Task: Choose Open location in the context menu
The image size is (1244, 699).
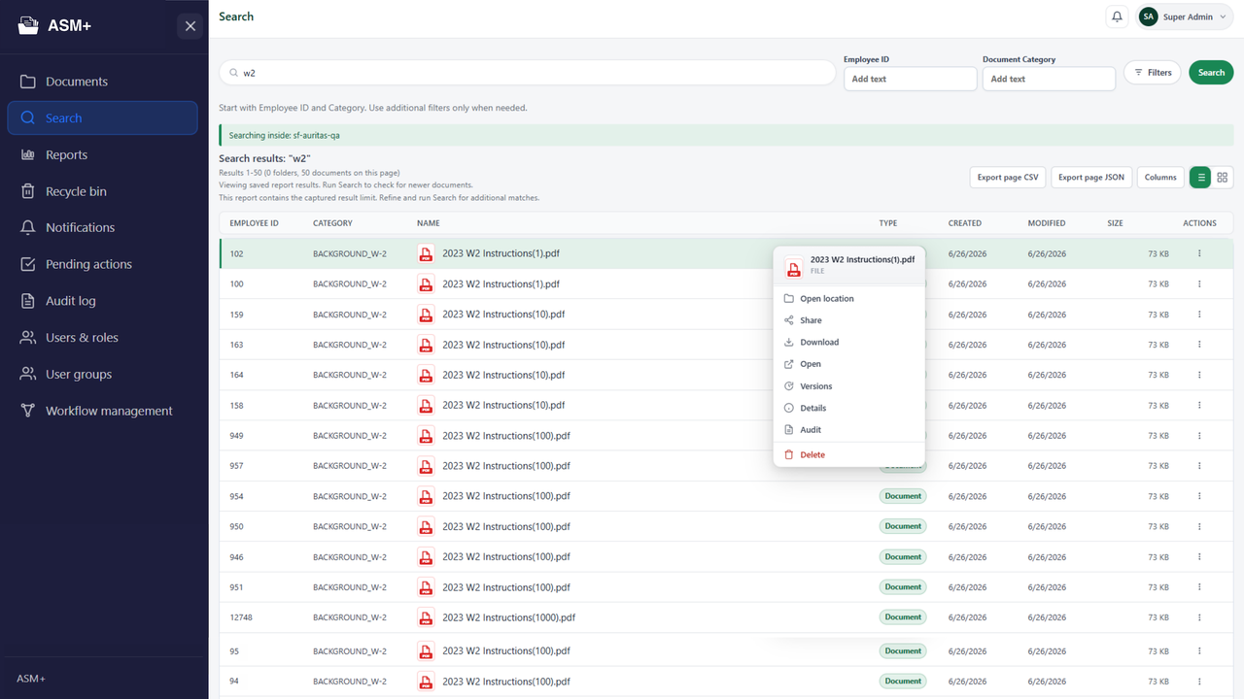Action: pos(848,299)
